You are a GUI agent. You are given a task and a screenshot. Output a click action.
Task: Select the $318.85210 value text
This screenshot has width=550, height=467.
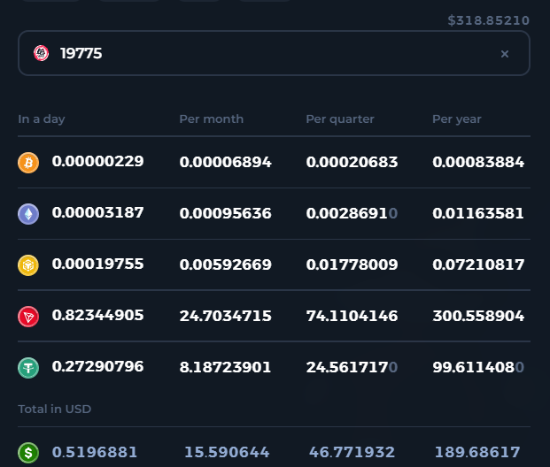489,20
